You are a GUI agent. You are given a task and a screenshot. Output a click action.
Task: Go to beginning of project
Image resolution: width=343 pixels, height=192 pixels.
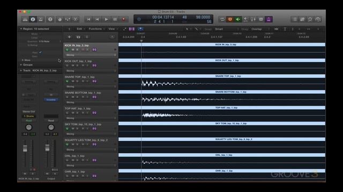(88, 19)
